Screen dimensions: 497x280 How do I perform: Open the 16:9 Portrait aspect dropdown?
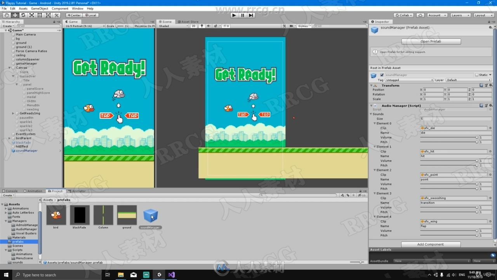click(84, 26)
